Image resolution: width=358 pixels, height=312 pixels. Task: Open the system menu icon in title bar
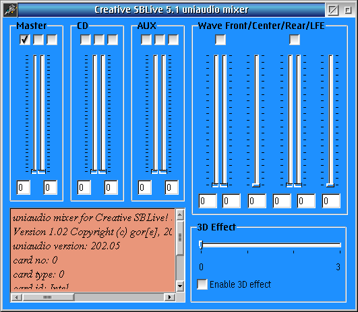(x=10, y=10)
